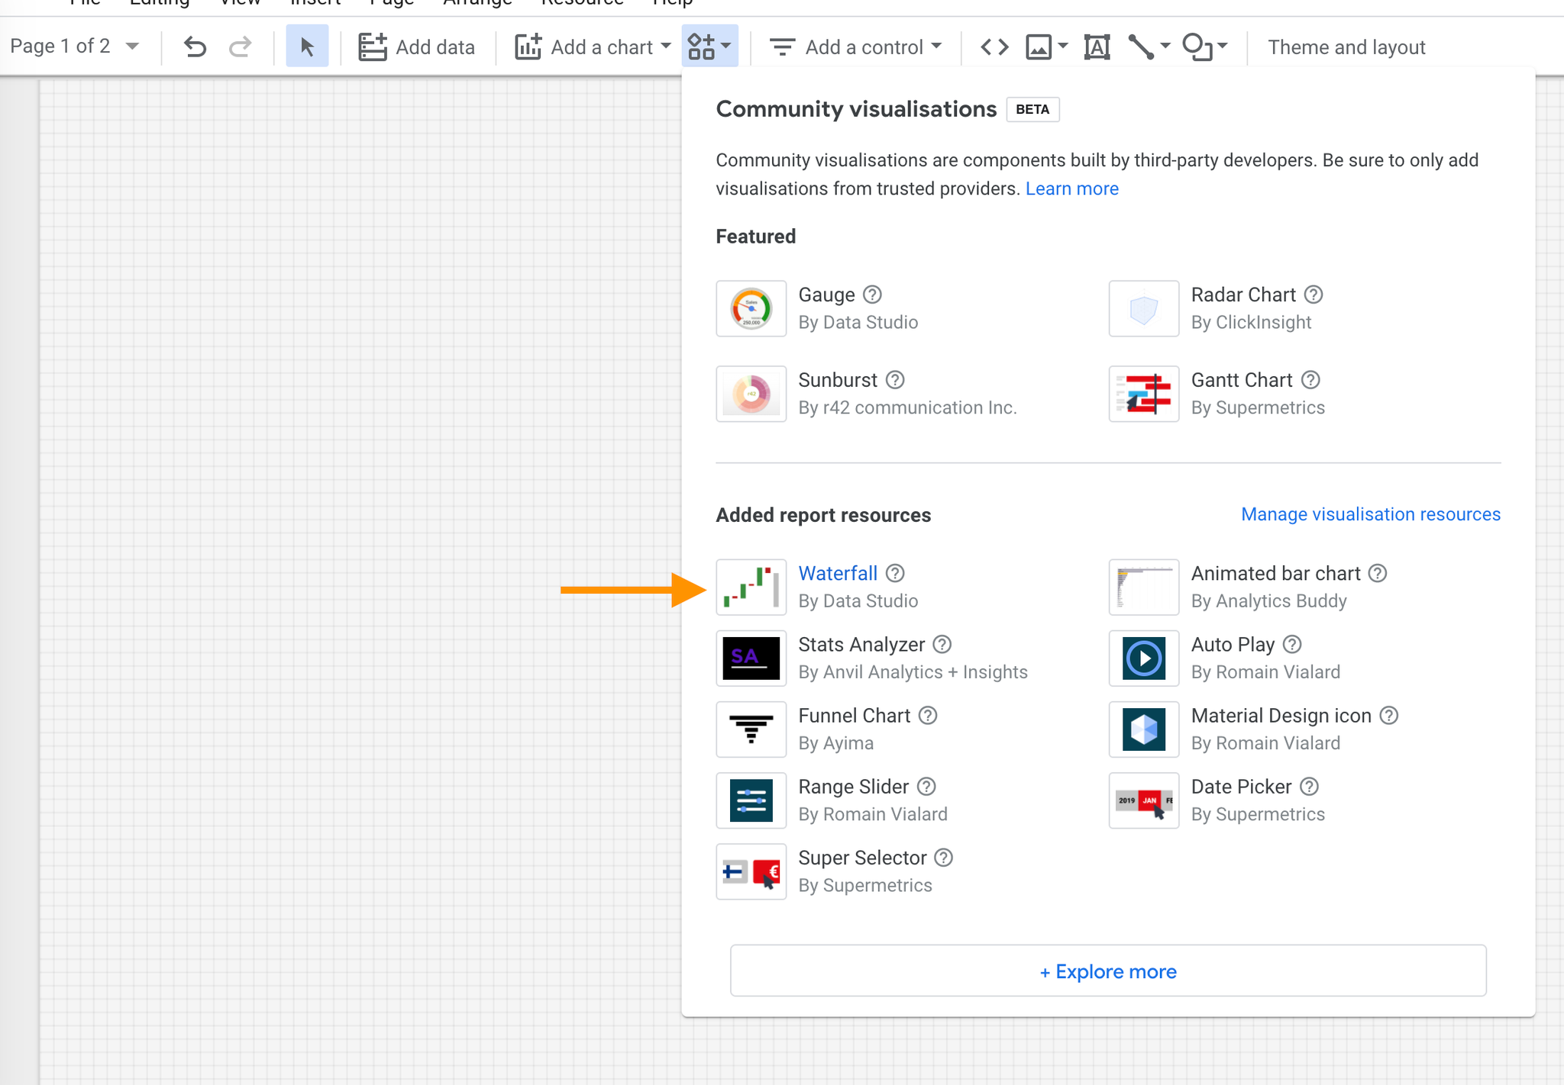The width and height of the screenshot is (1564, 1085).
Task: Click the Waterfall visualisation name
Action: point(838,573)
